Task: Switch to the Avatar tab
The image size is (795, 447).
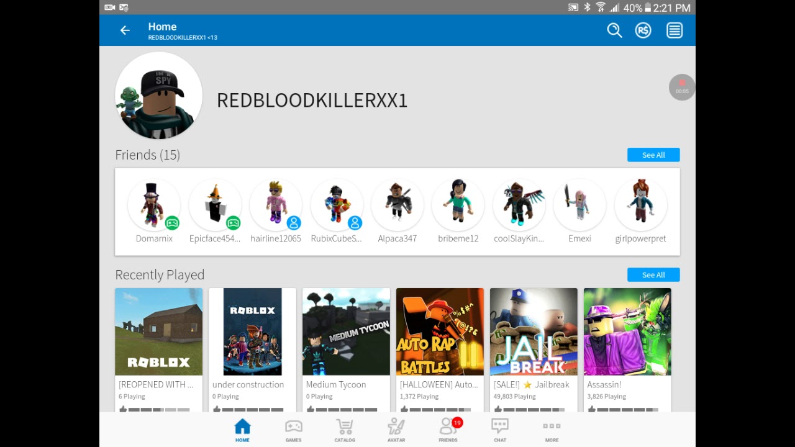Action: 396,430
